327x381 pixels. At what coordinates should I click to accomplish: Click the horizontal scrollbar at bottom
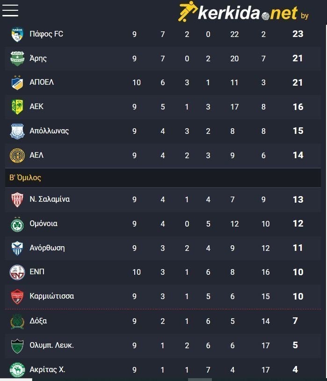click(200, 379)
